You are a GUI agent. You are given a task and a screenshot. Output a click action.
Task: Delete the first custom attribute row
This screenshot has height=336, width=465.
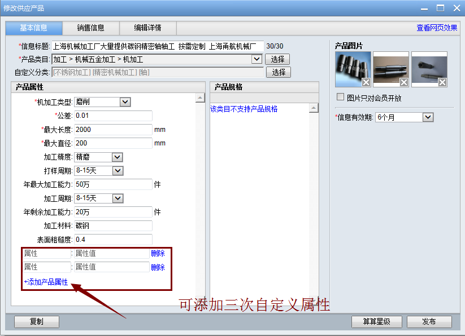pyautogui.click(x=158, y=254)
